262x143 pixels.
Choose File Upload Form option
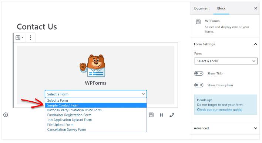point(96,125)
